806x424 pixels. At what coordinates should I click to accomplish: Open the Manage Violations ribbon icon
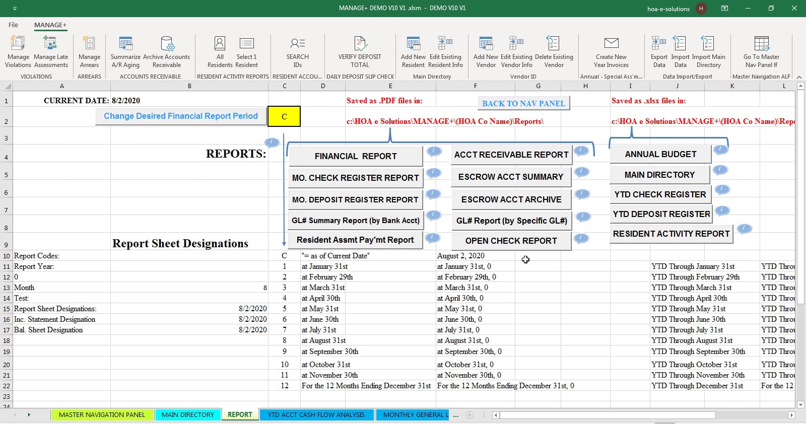[18, 52]
